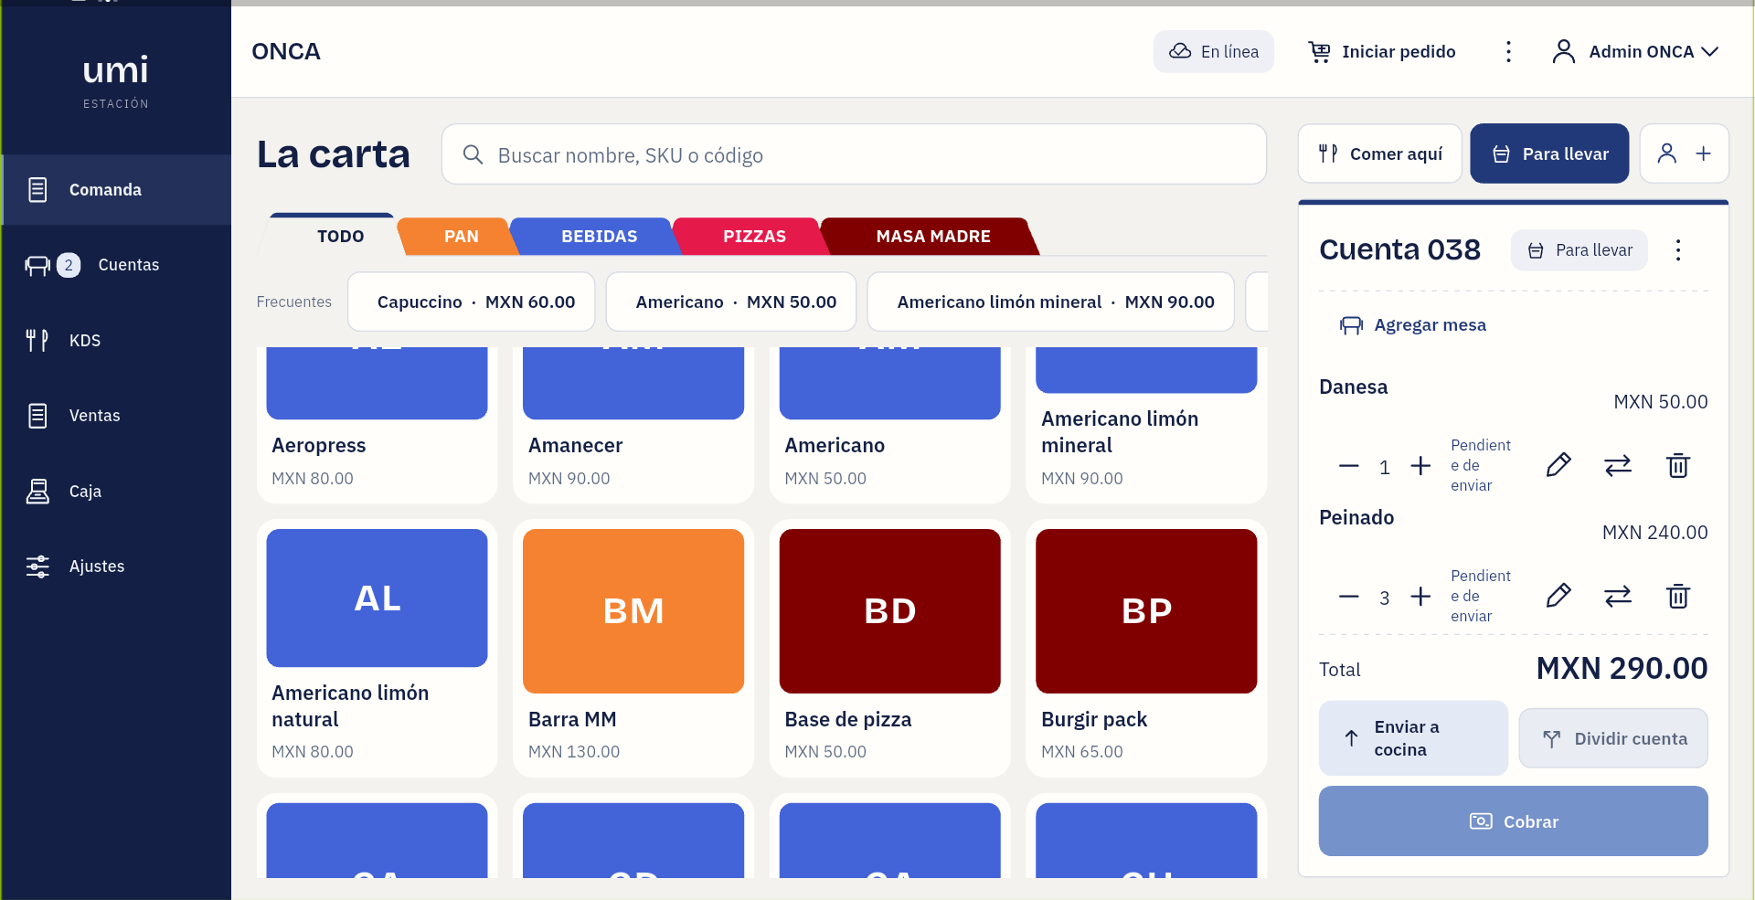Delete the Danesa item with trash icon

(1678, 466)
